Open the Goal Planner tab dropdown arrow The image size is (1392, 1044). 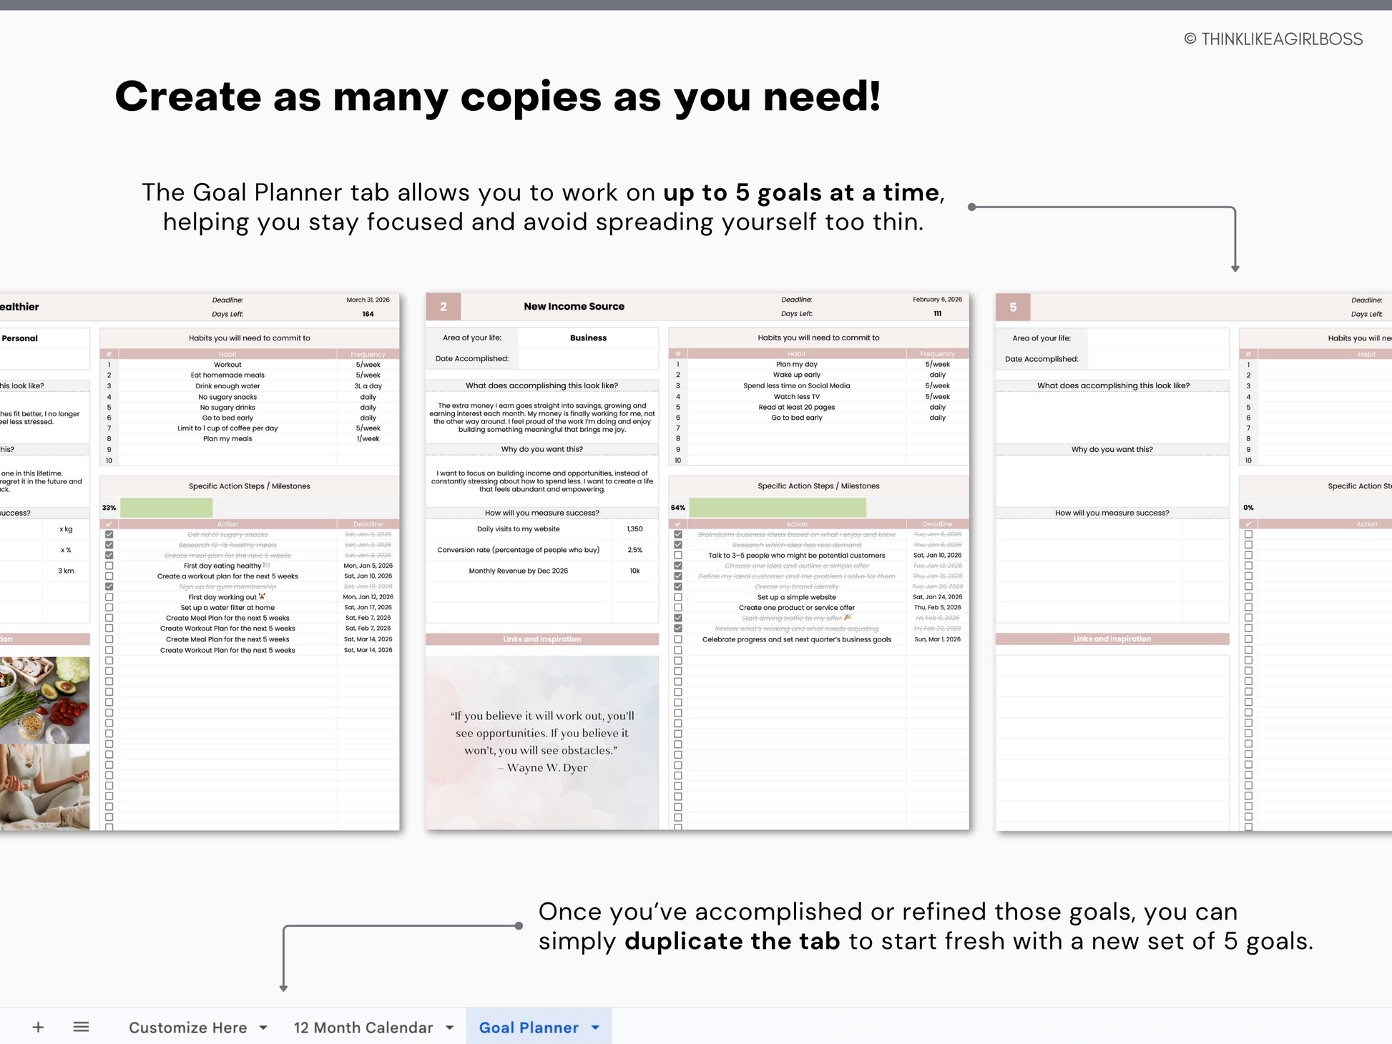595,1028
